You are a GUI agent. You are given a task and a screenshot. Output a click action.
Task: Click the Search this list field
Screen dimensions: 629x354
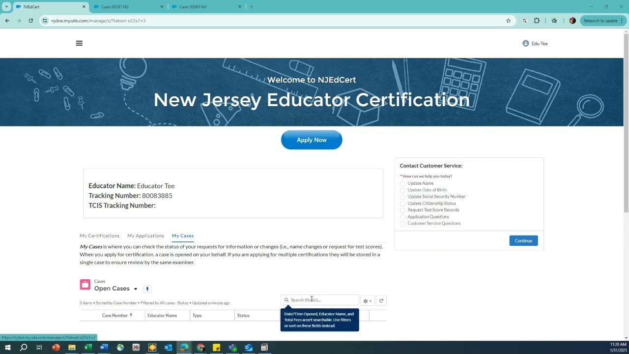point(320,300)
